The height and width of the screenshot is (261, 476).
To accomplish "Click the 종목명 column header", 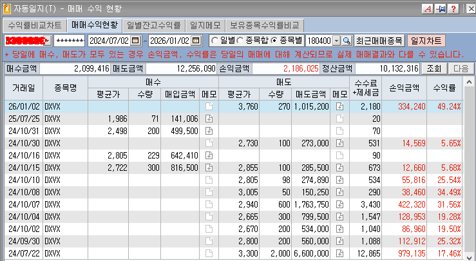I will pos(65,88).
